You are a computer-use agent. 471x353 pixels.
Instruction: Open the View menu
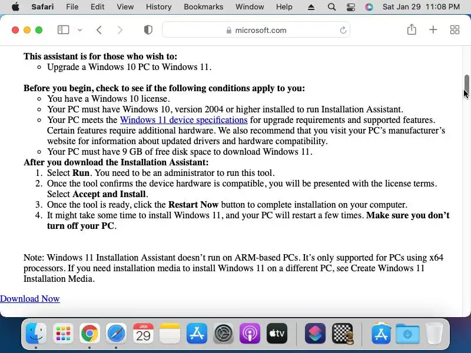tap(125, 6)
